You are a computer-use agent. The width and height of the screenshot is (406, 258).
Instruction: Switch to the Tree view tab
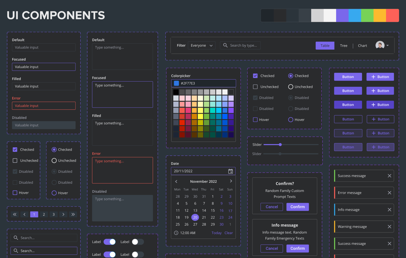click(344, 46)
